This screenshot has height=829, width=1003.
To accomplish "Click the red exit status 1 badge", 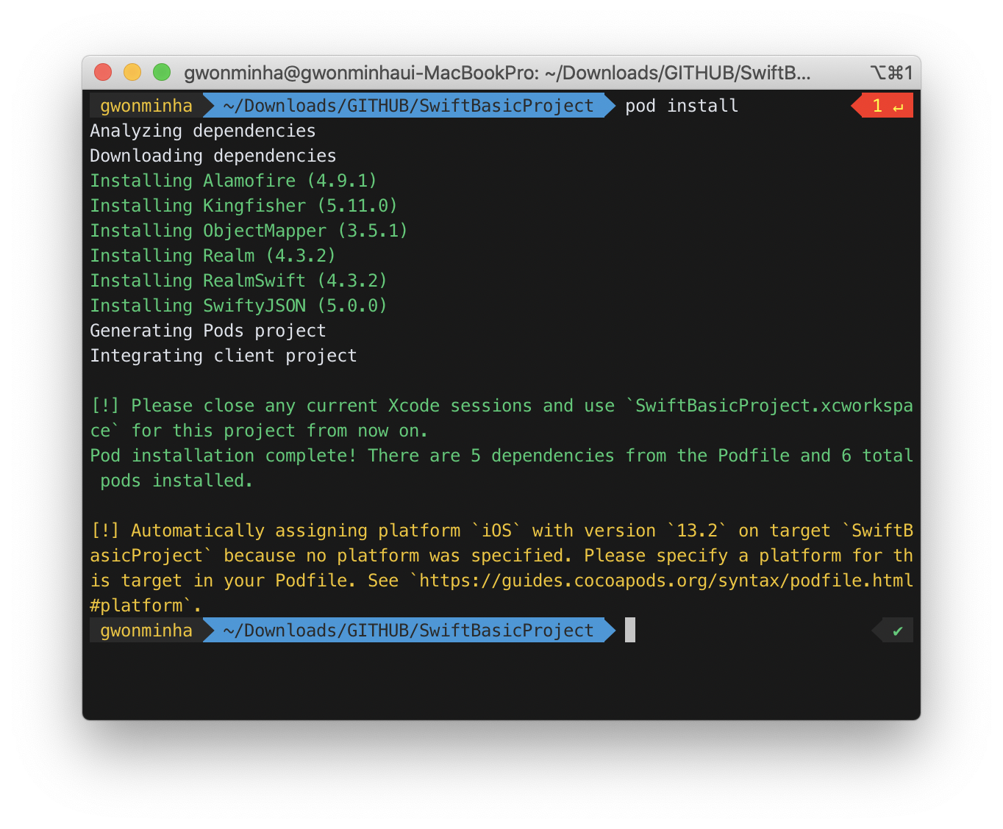I will (882, 106).
